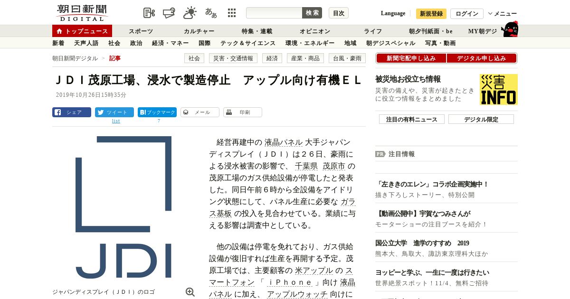The width and height of the screenshot is (570, 299).
Task: Open 地域 in the sub navigation
Action: coord(351,43)
